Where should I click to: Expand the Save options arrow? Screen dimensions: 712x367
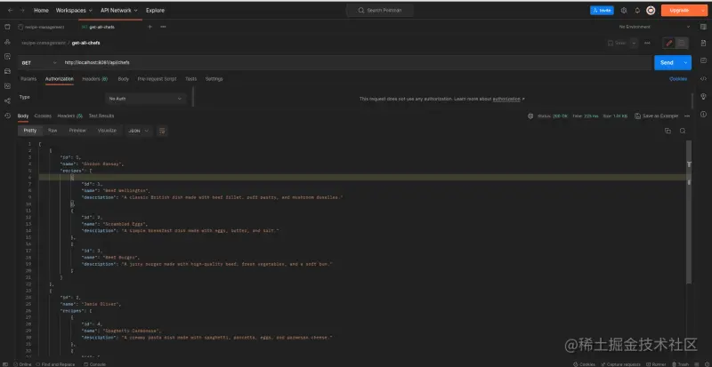(634, 43)
